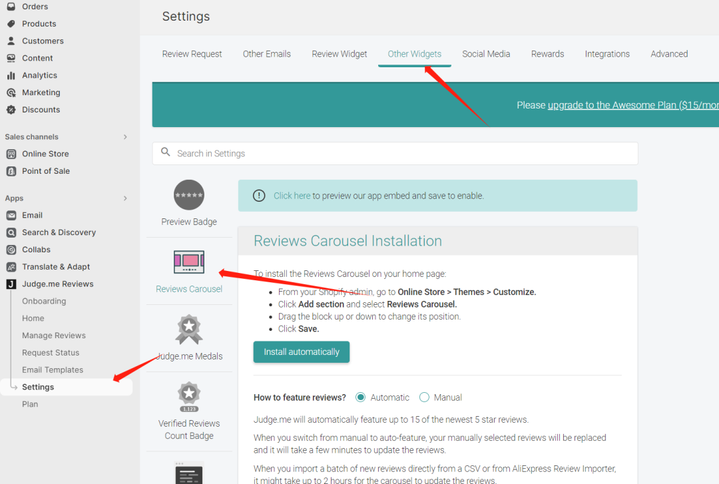Click the Email app icon
The height and width of the screenshot is (484, 719).
(11, 215)
